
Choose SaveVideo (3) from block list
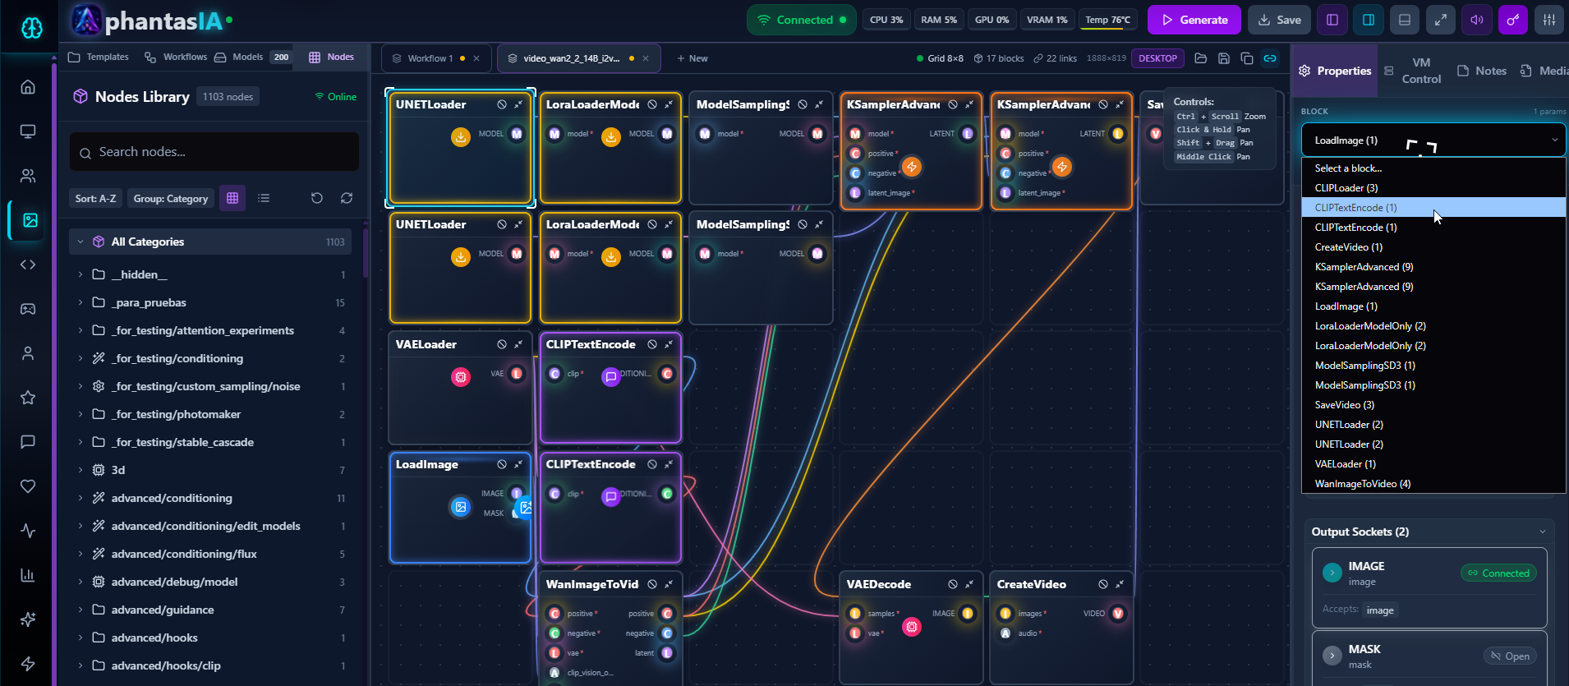(1433, 405)
